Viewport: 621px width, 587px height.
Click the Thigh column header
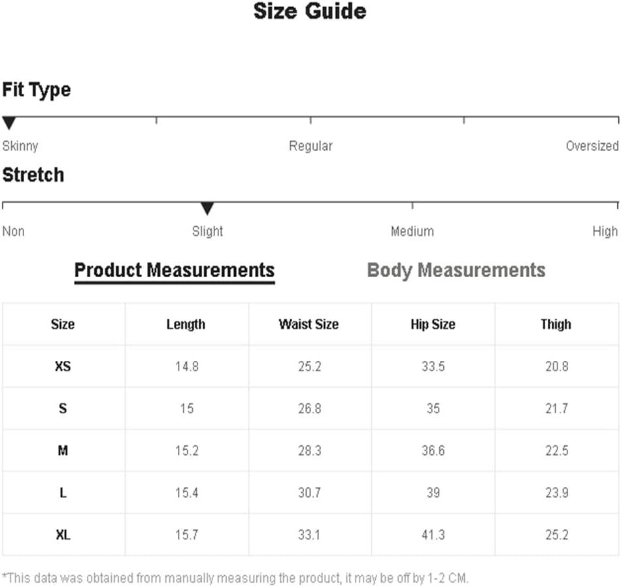point(556,324)
